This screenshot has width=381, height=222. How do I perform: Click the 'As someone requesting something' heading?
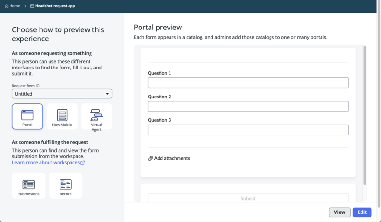[52, 53]
